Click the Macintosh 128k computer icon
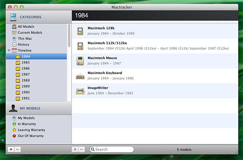This screenshot has height=160, width=243. pyautogui.click(x=80, y=31)
